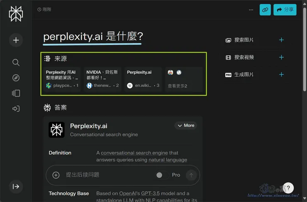Open the Library icon in sidebar

coord(16,93)
